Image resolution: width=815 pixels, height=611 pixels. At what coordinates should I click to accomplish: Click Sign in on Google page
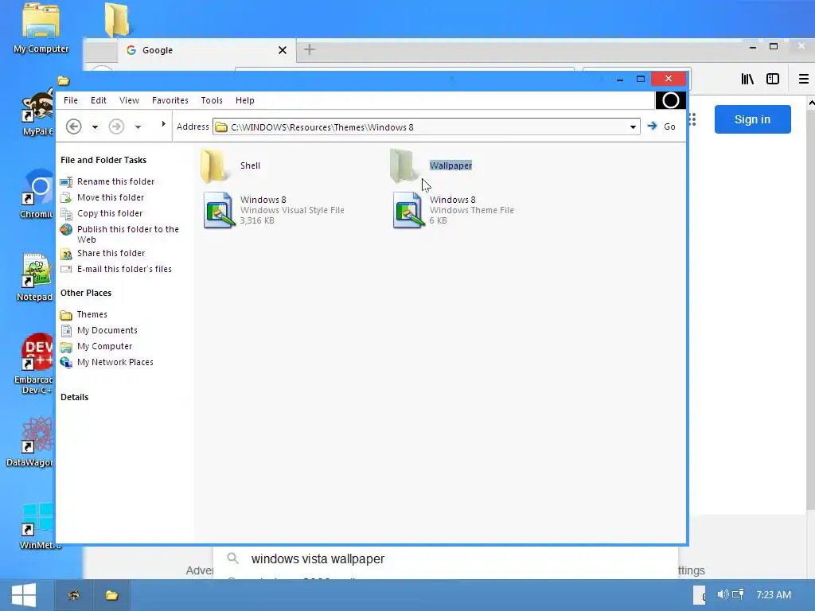(x=753, y=119)
